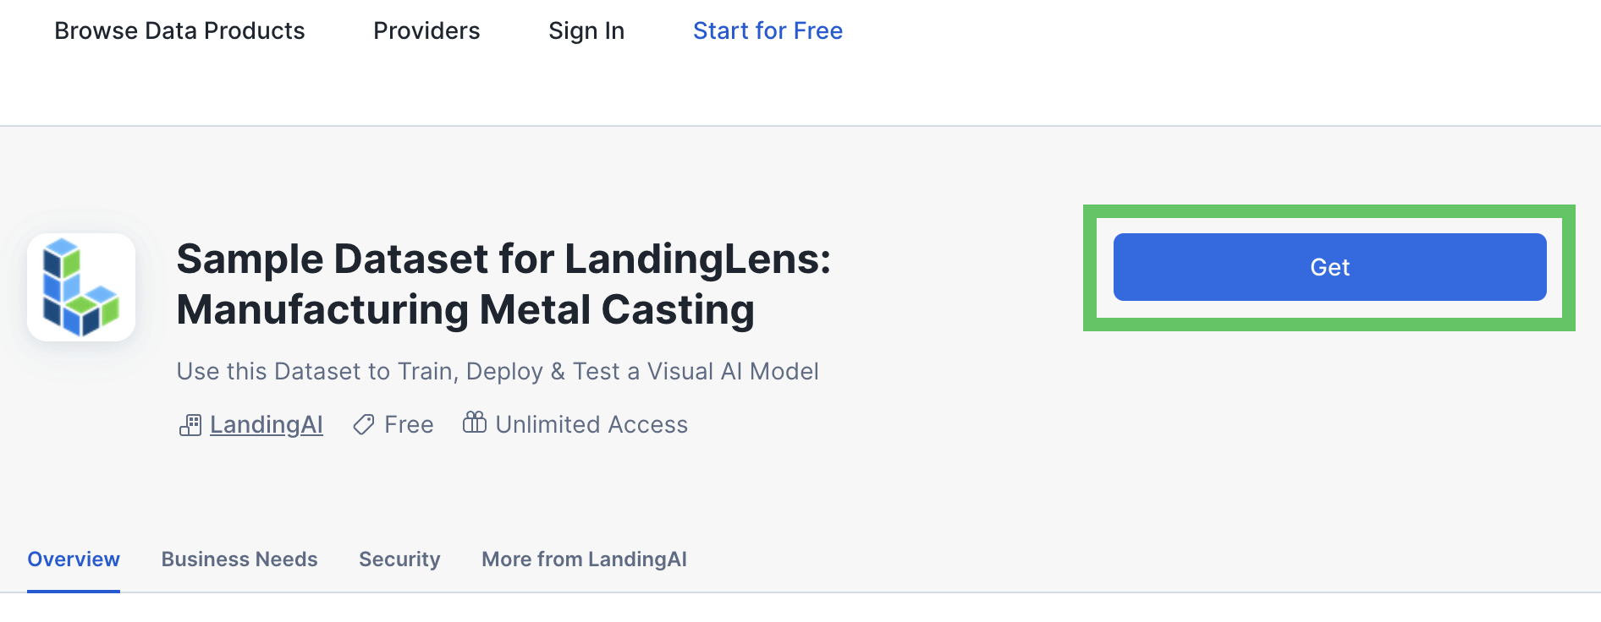Click the building icon beside LandingAI
The width and height of the screenshot is (1601, 622).
point(190,424)
